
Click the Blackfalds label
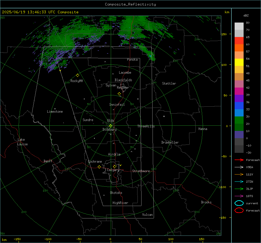123,80
